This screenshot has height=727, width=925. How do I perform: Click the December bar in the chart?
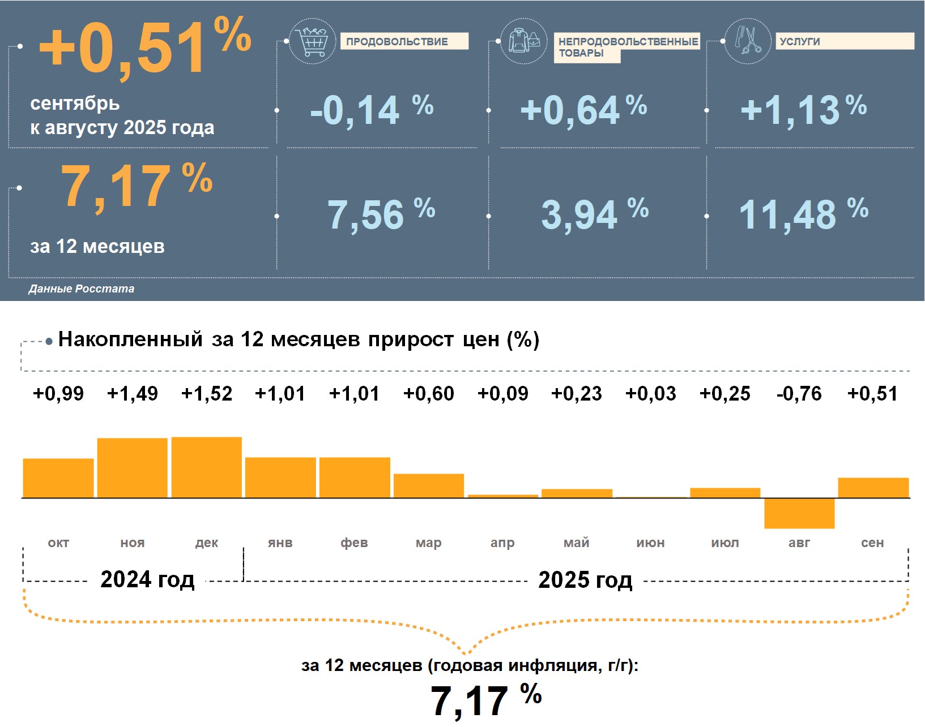click(x=207, y=467)
